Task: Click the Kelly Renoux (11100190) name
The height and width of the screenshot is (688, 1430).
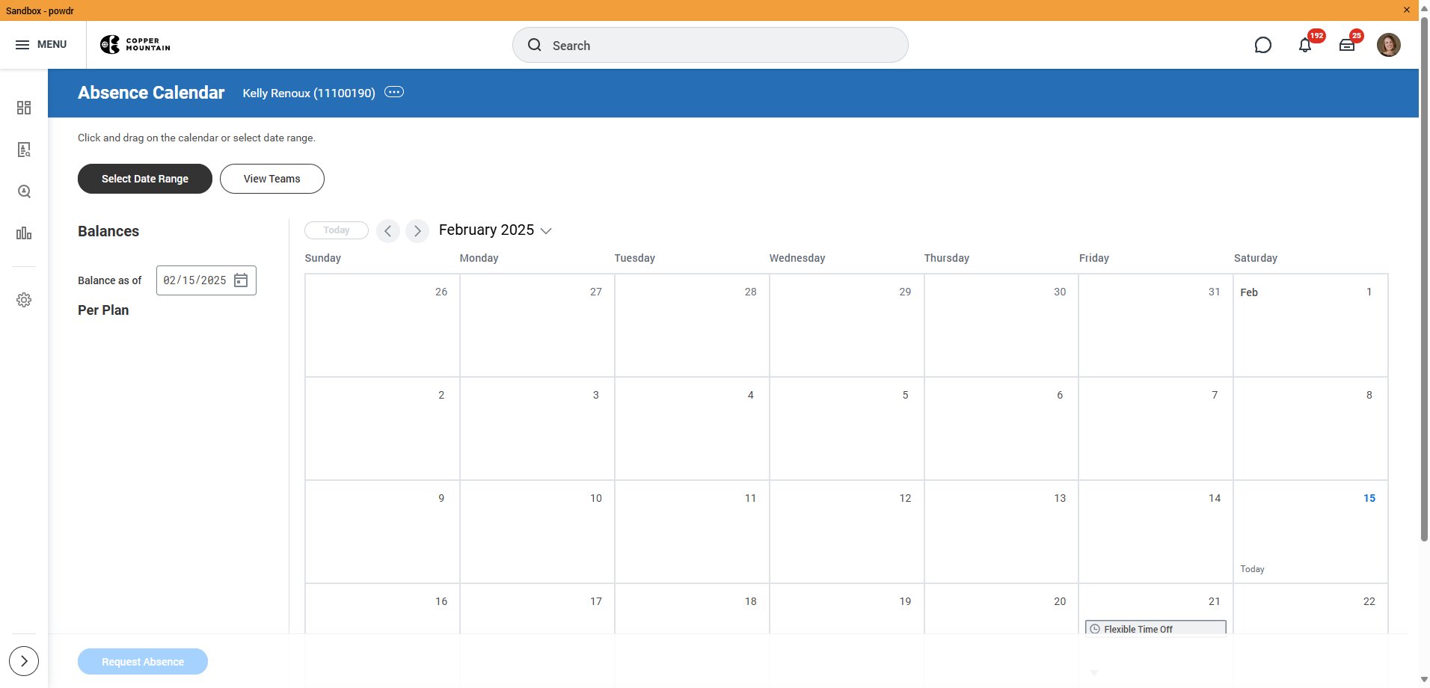Action: [x=309, y=93]
